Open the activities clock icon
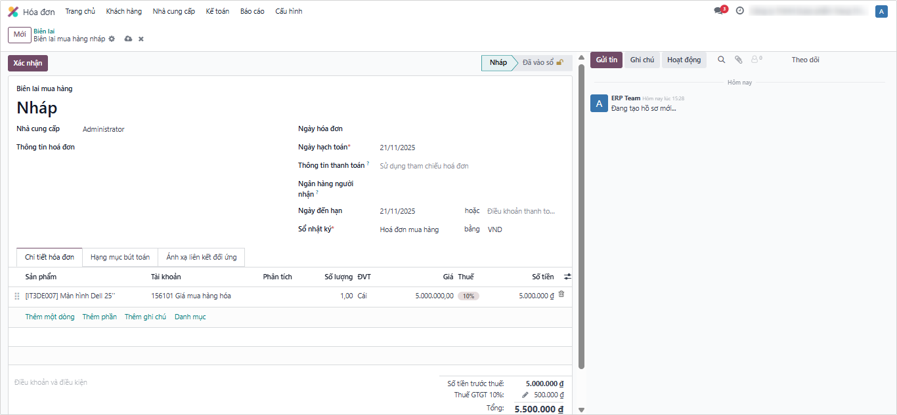897x415 pixels. tap(740, 11)
